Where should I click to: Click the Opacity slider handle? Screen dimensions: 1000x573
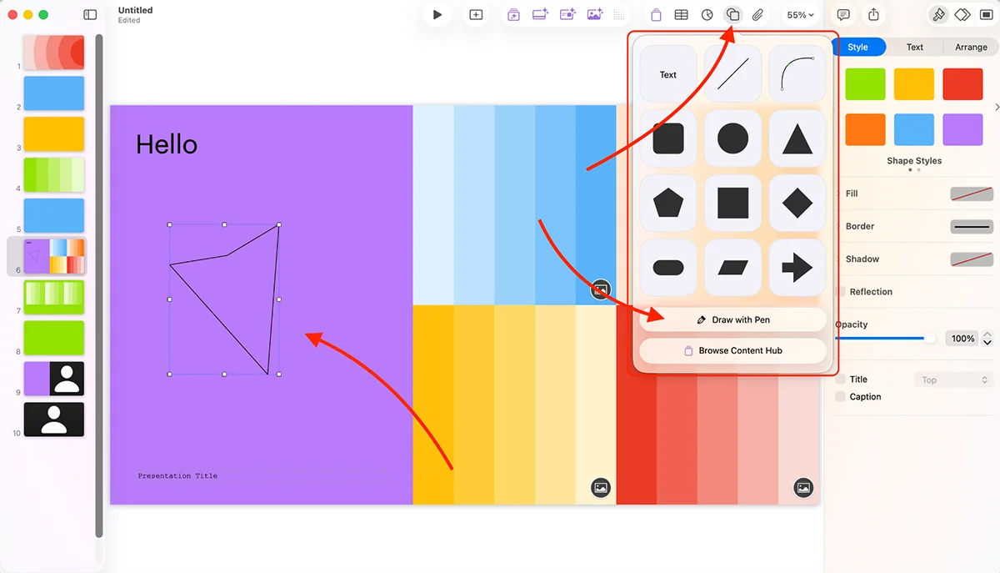(930, 339)
